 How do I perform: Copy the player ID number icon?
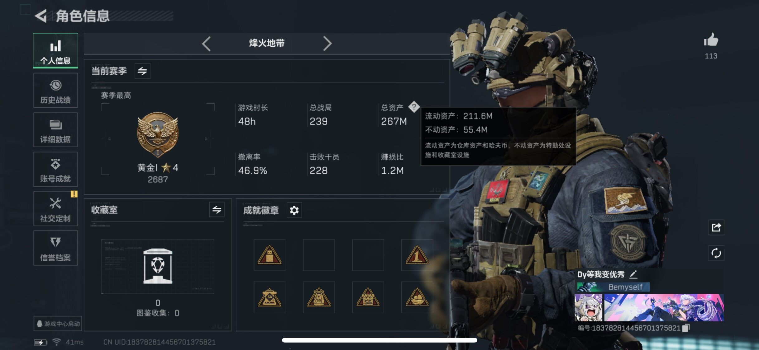686,328
